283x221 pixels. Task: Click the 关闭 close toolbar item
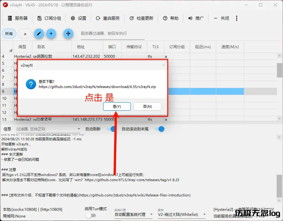(221, 18)
